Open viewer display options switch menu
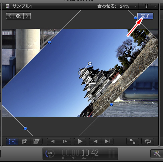The image size is (163, 162). click(149, 6)
